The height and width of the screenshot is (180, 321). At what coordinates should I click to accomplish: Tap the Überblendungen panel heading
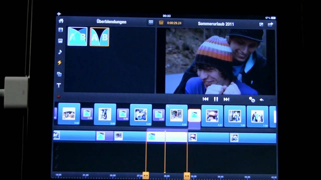[111, 22]
